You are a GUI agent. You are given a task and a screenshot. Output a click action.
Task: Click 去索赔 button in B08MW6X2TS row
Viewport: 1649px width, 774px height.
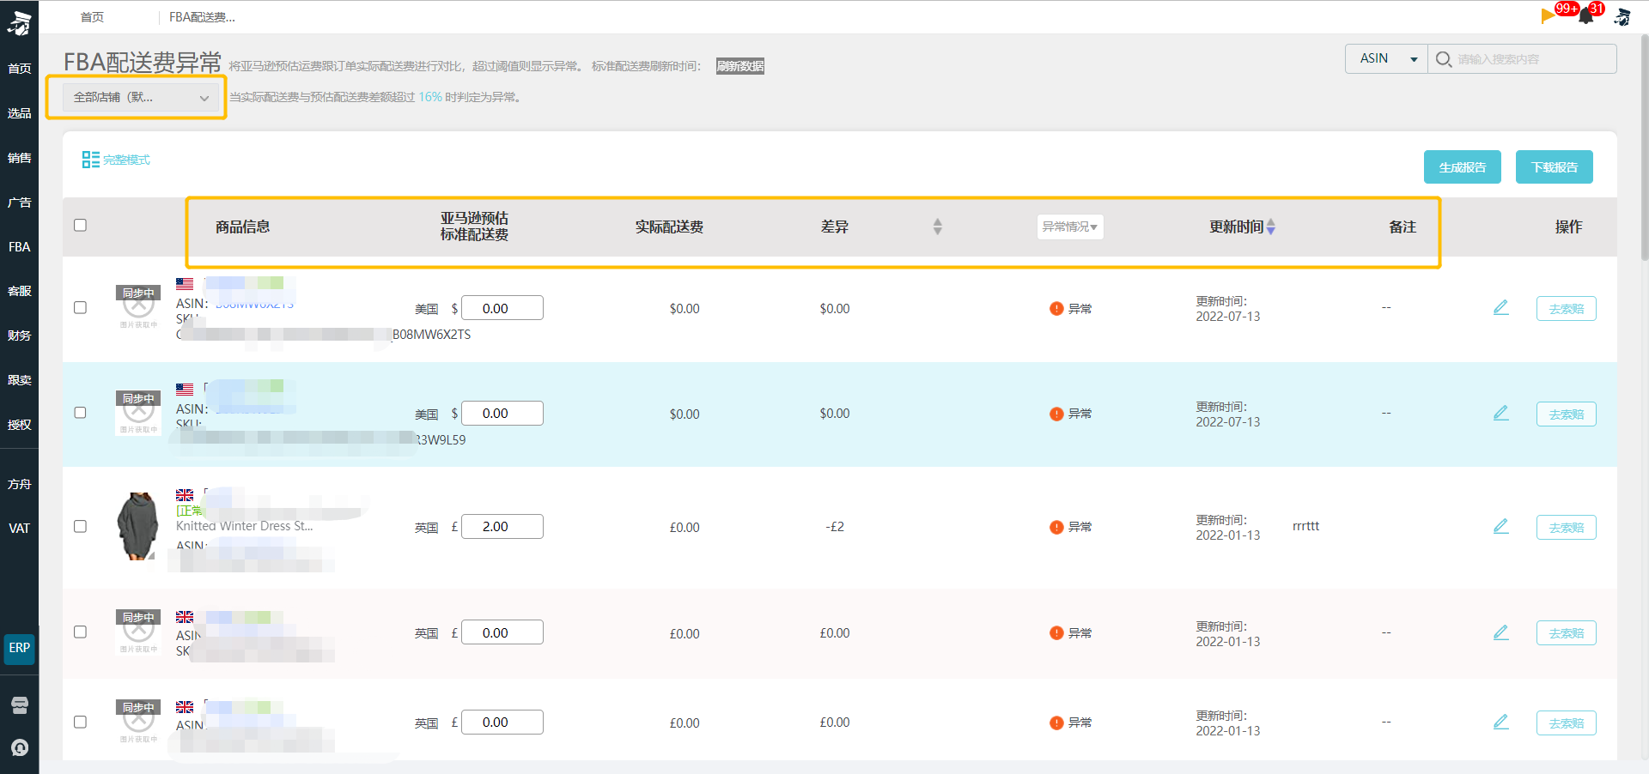click(x=1566, y=309)
